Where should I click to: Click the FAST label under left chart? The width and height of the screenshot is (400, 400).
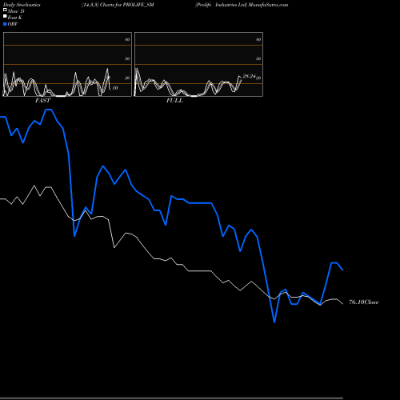coord(42,101)
